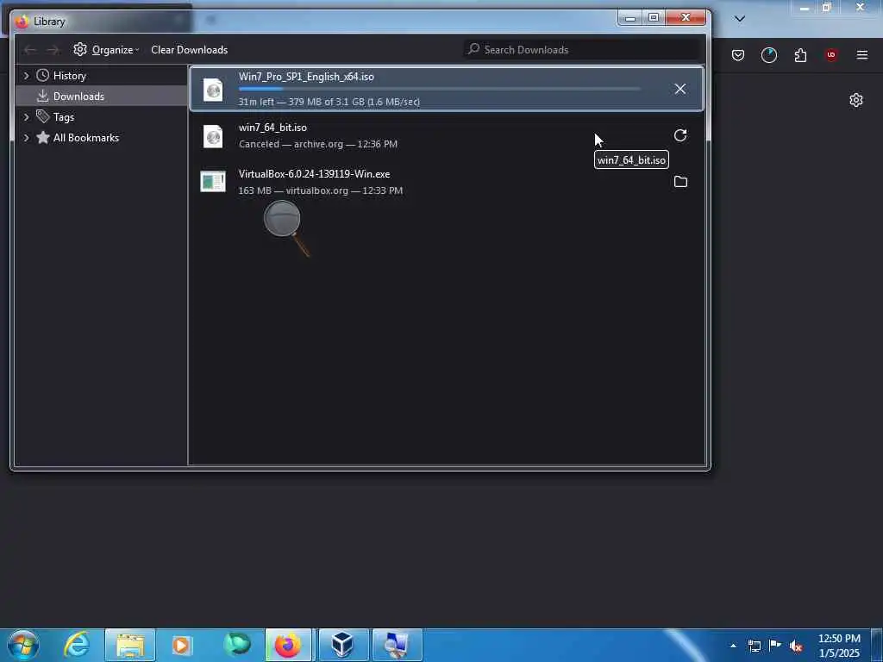Viewport: 883px width, 662px height.
Task: Expand the All Bookmarks tree node
Action: tap(26, 138)
